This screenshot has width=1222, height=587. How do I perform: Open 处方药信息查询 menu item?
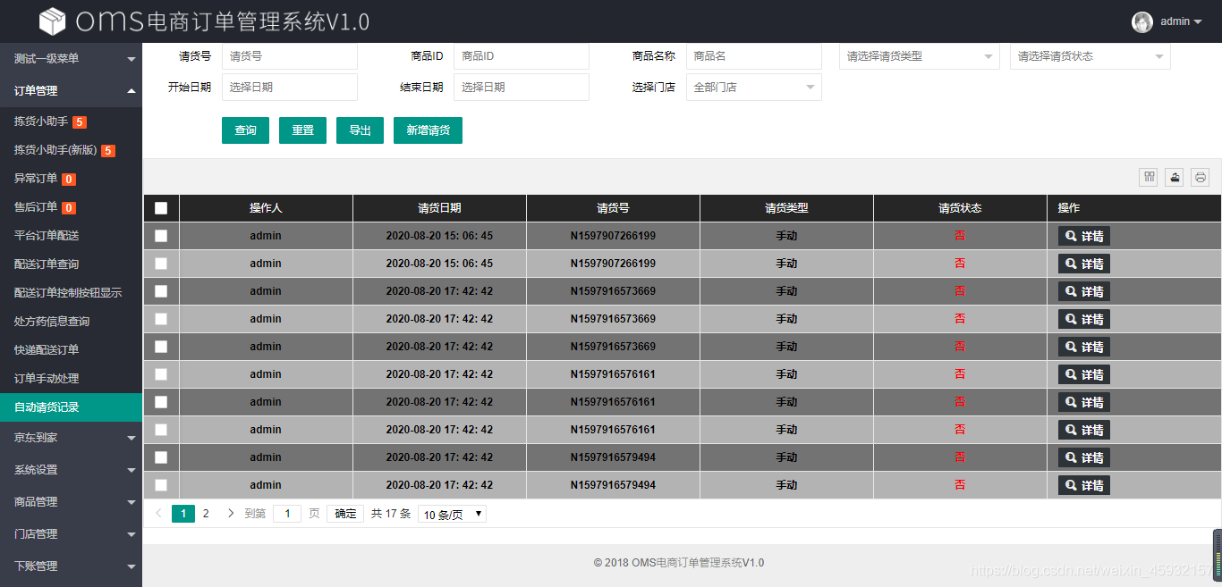click(71, 322)
